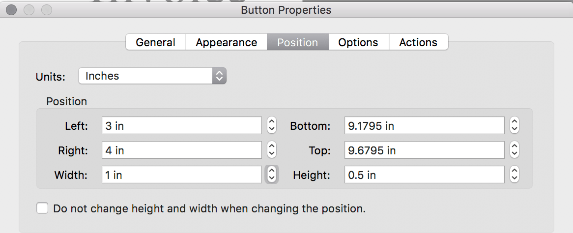
Task: Click the Height input field
Action: coord(424,175)
